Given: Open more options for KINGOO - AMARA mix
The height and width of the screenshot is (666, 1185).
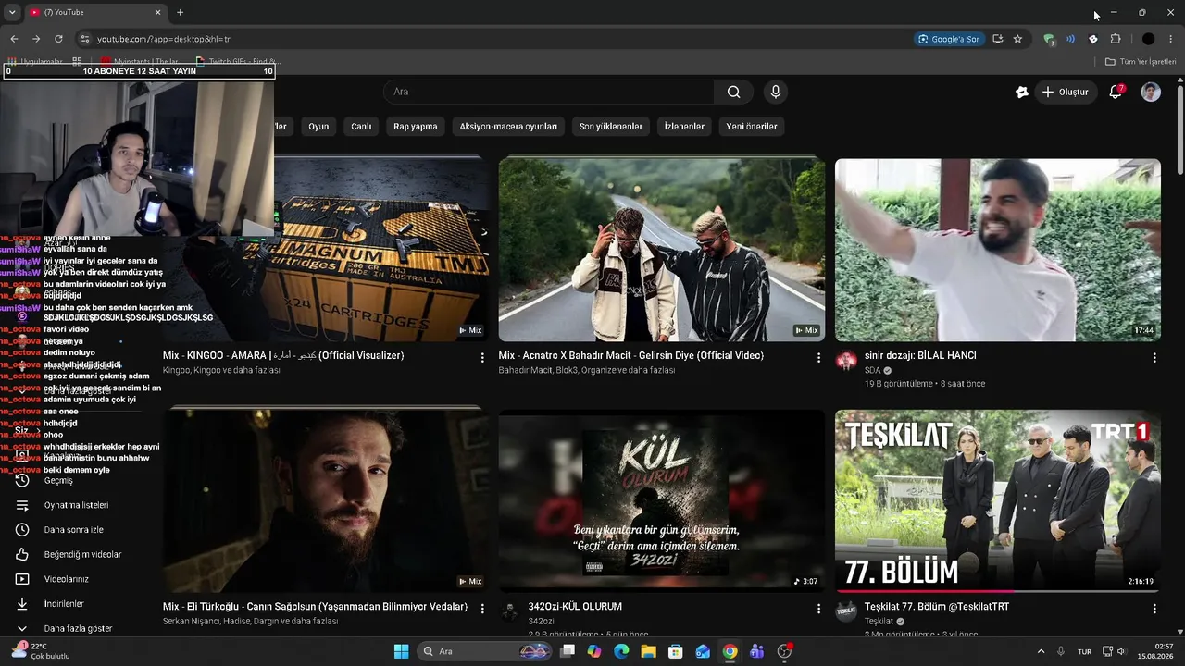Looking at the screenshot, I should (x=482, y=357).
